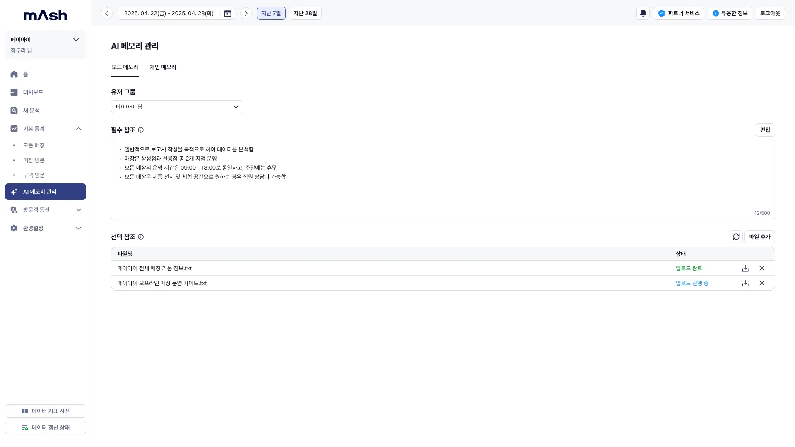Open the 메이아이 팀 user group dropdown
The width and height of the screenshot is (795, 447).
(x=177, y=107)
